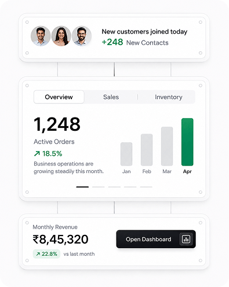
Task: Click the Jan bar in the chart
Action: (126, 154)
